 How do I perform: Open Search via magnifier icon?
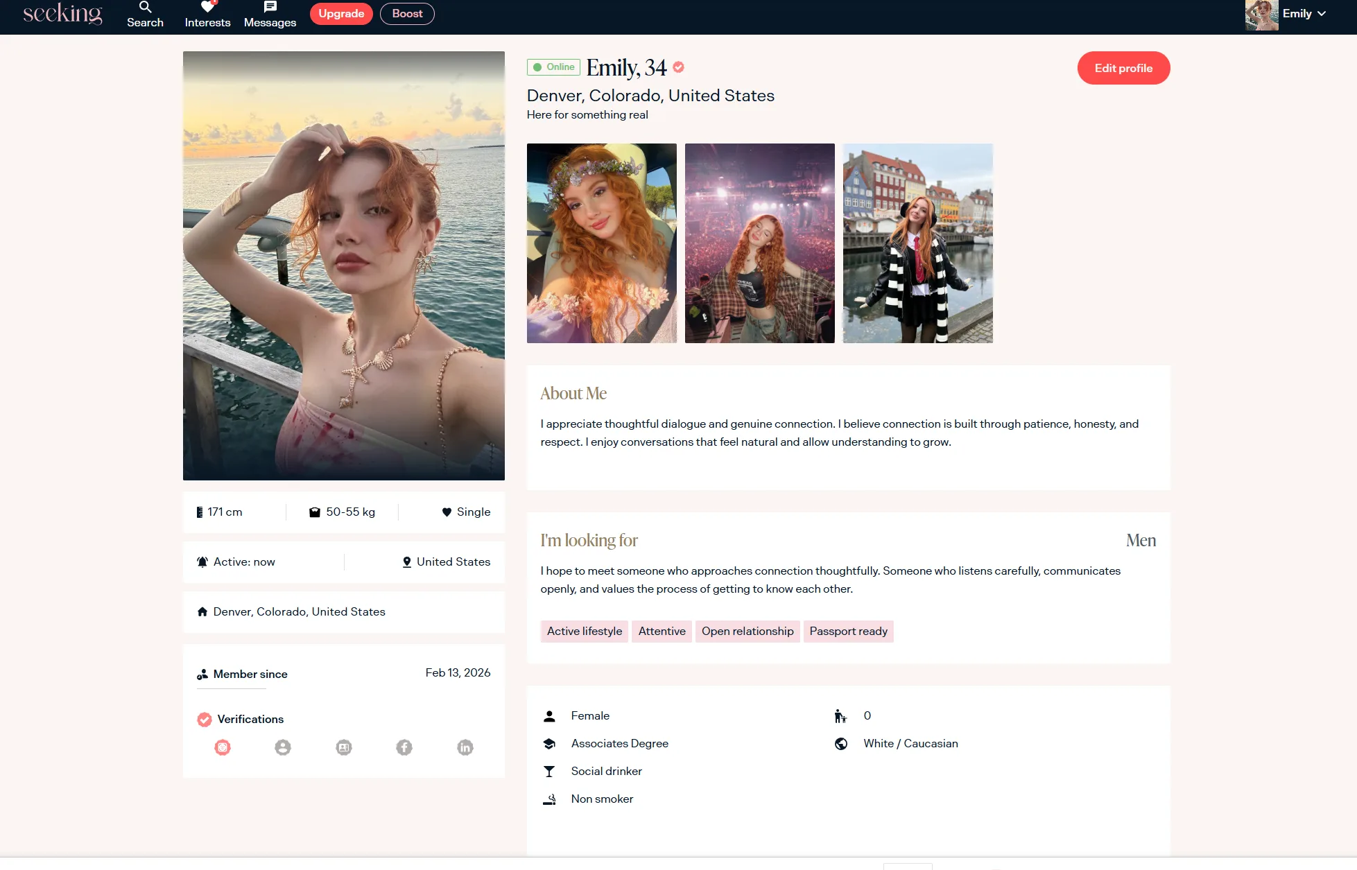click(145, 8)
